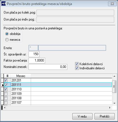This screenshot has width=118, height=122.
Task: Click the grid scroll up arrow
Action: pos(114,76)
